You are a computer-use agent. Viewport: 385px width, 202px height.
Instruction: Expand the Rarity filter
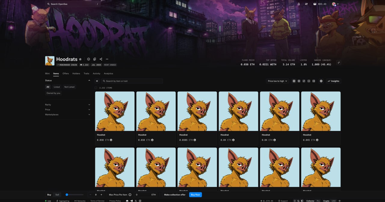point(68,105)
